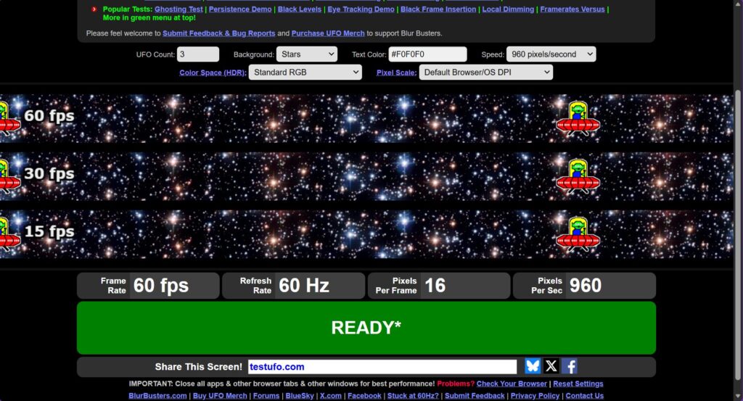
Task: Click the Color Space (HDR) label link
Action: pos(213,73)
